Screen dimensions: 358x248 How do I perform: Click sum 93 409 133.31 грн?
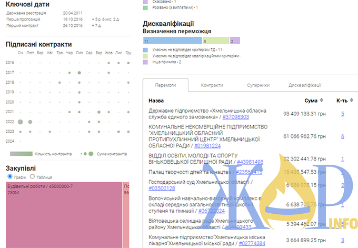pos(305,114)
